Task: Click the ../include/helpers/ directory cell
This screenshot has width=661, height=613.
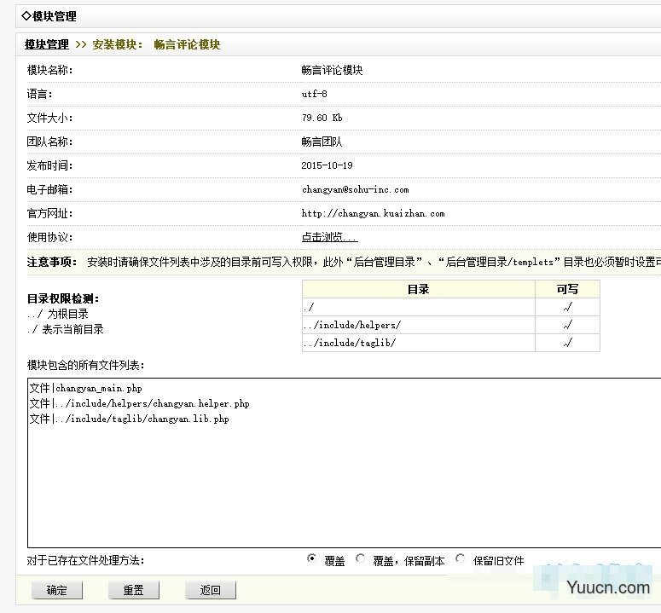Action: coord(351,325)
